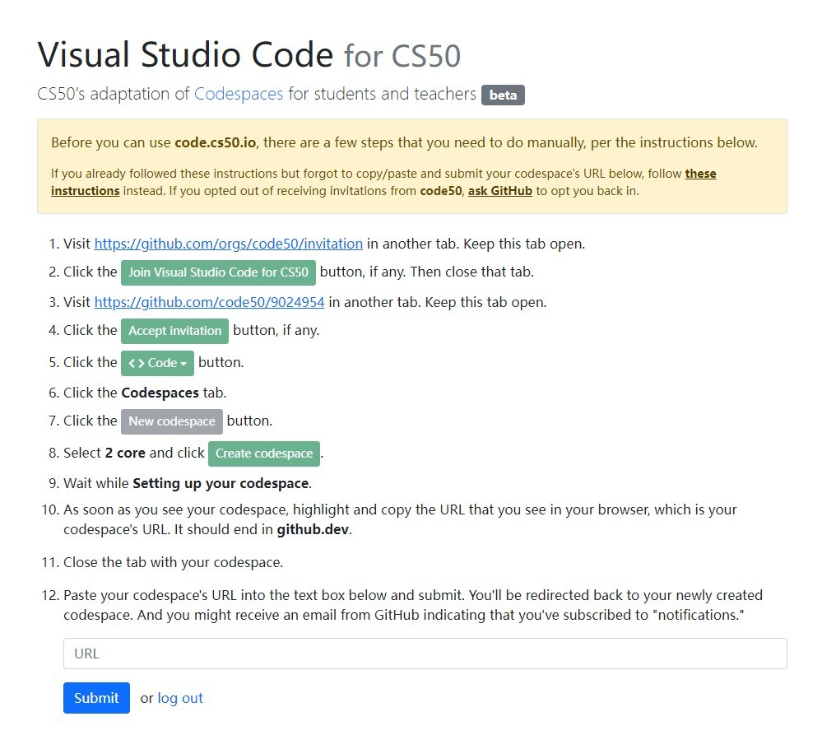Click bold 'Setting up your codespace' text
This screenshot has height=735, width=822.
coord(221,483)
